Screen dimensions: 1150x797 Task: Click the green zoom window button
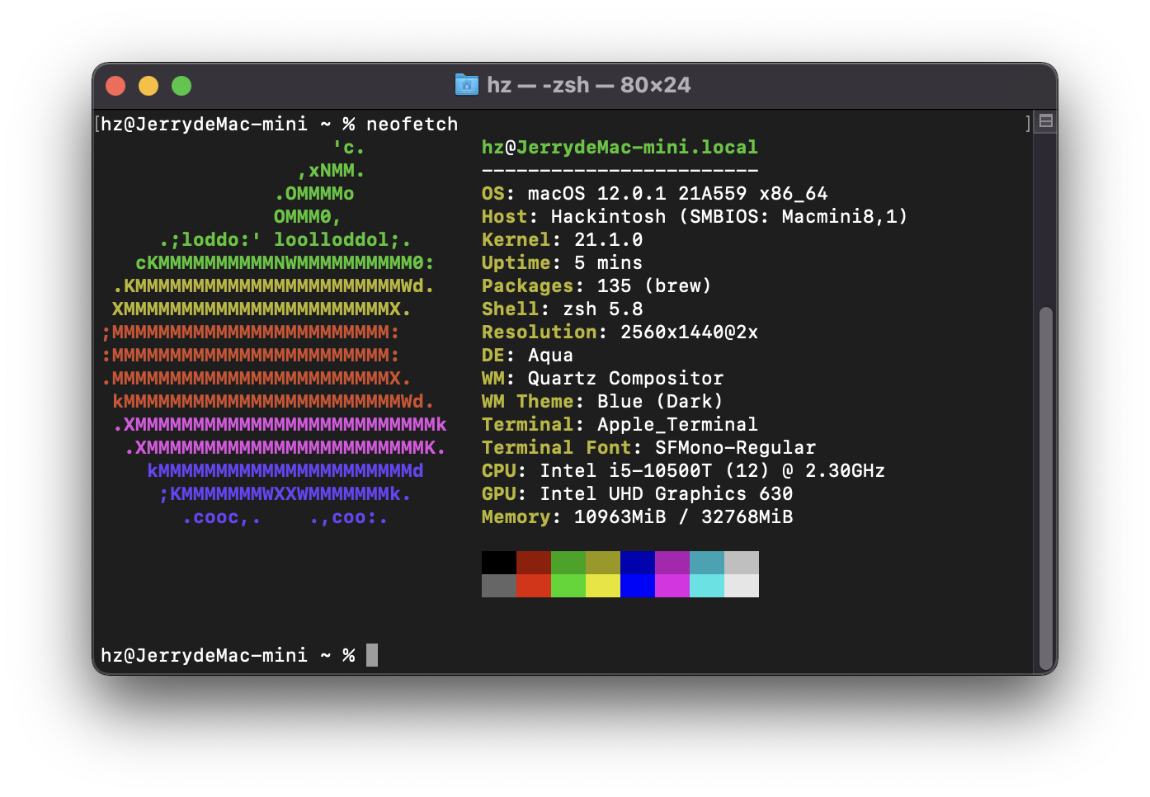(x=181, y=86)
